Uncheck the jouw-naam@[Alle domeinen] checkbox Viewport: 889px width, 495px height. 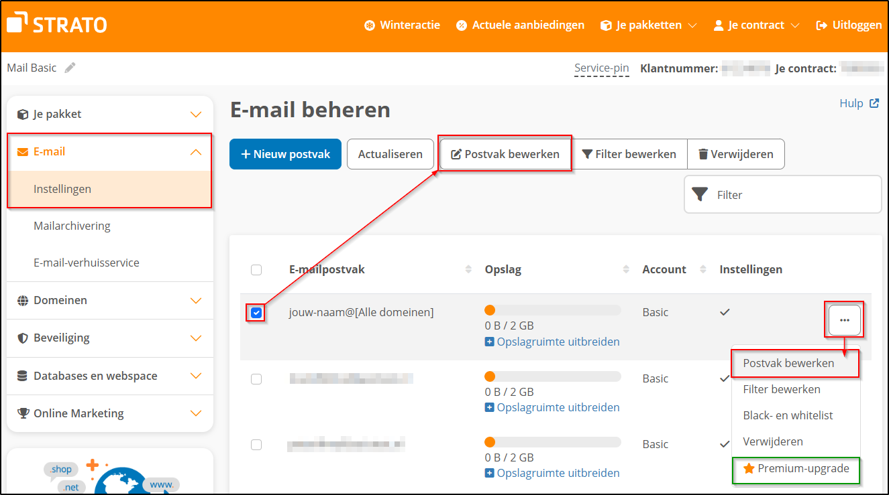click(256, 312)
